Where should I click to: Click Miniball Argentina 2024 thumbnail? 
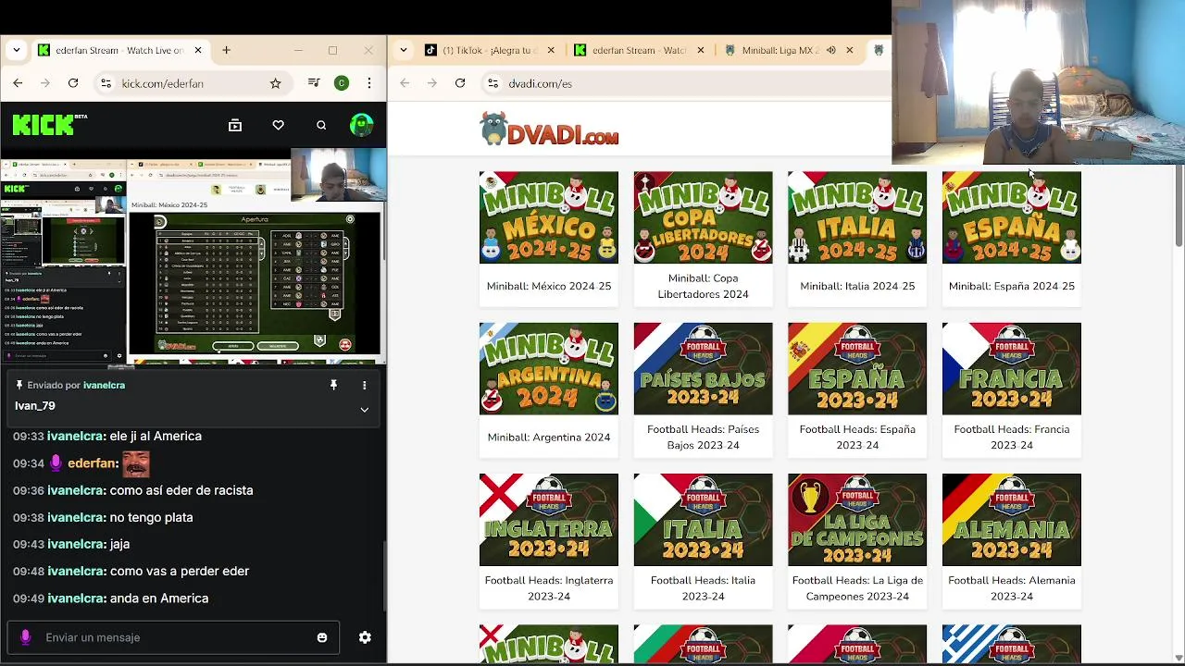click(x=549, y=368)
